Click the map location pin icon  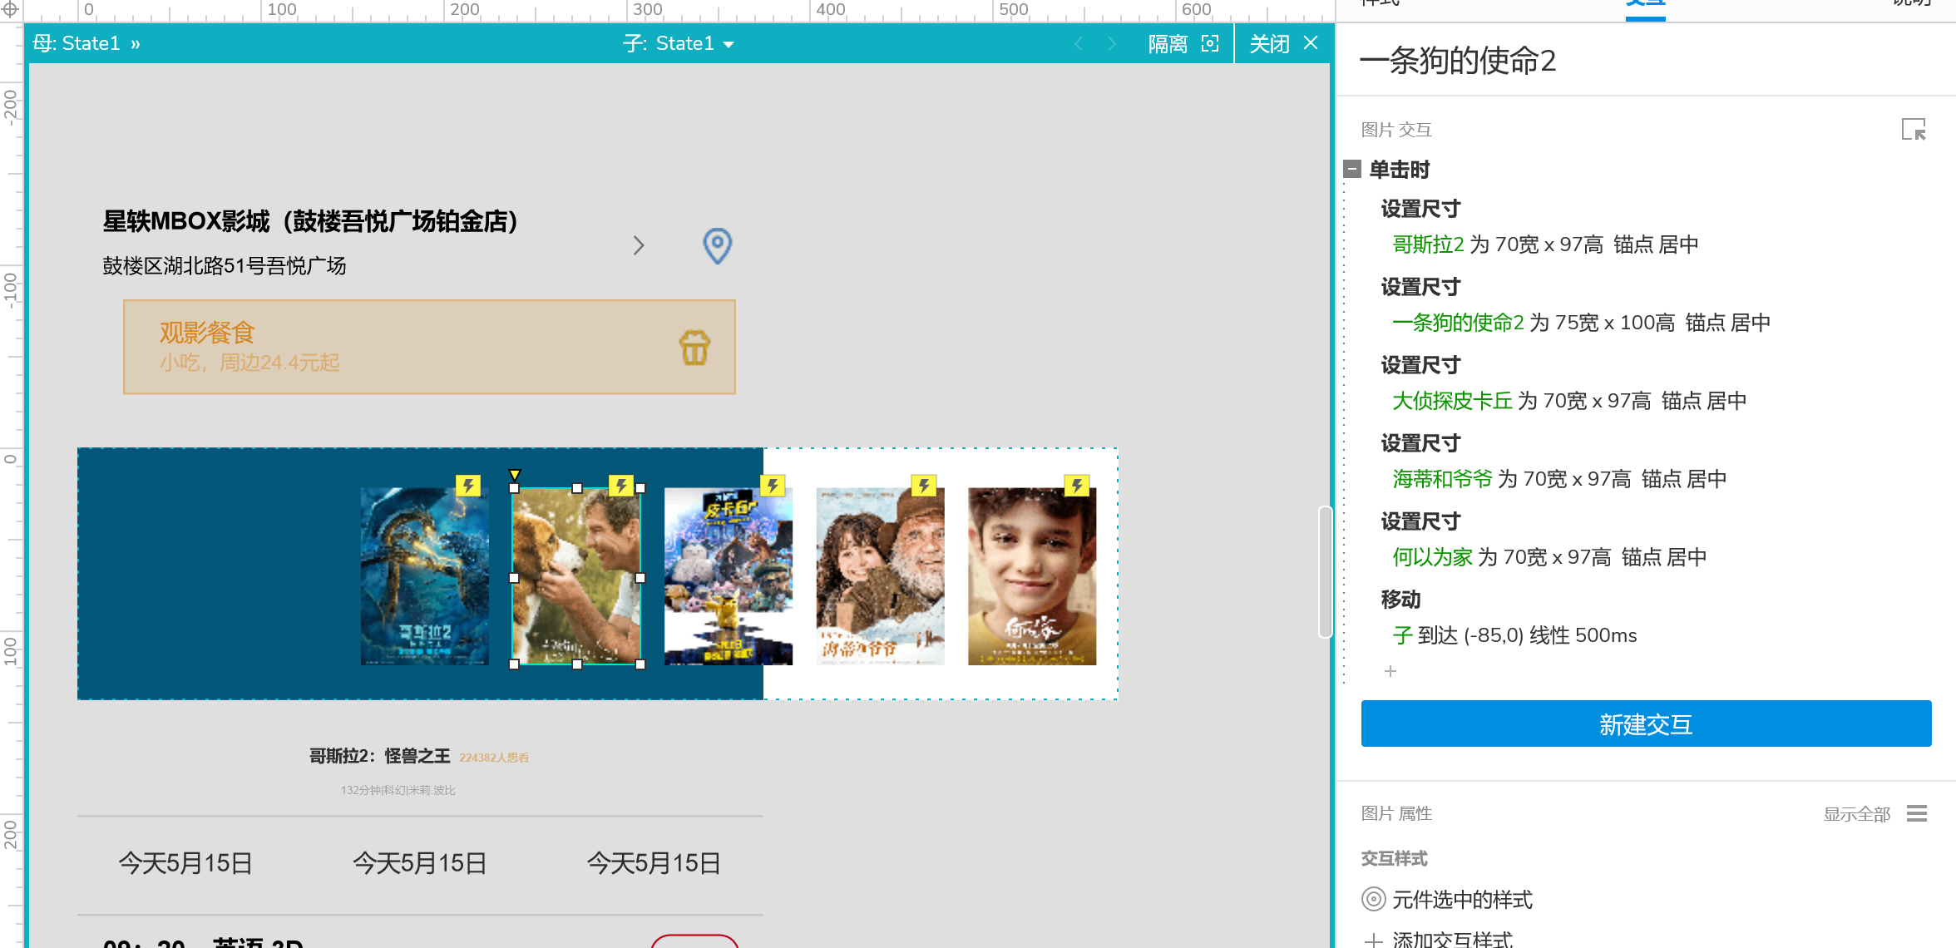point(717,246)
